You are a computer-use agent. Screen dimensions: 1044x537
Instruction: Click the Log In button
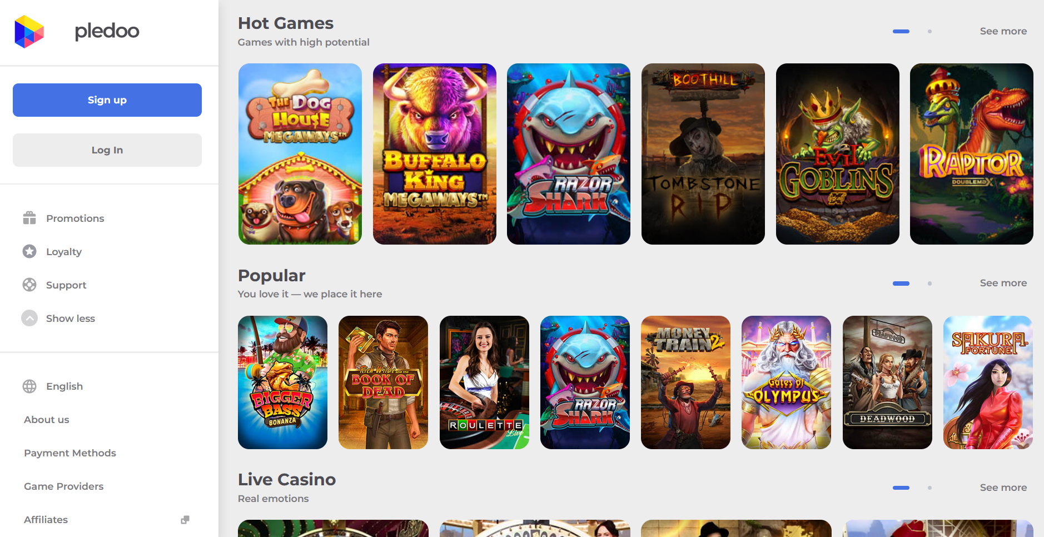tap(107, 150)
